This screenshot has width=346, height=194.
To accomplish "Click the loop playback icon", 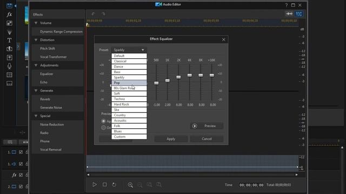I will [114, 184].
